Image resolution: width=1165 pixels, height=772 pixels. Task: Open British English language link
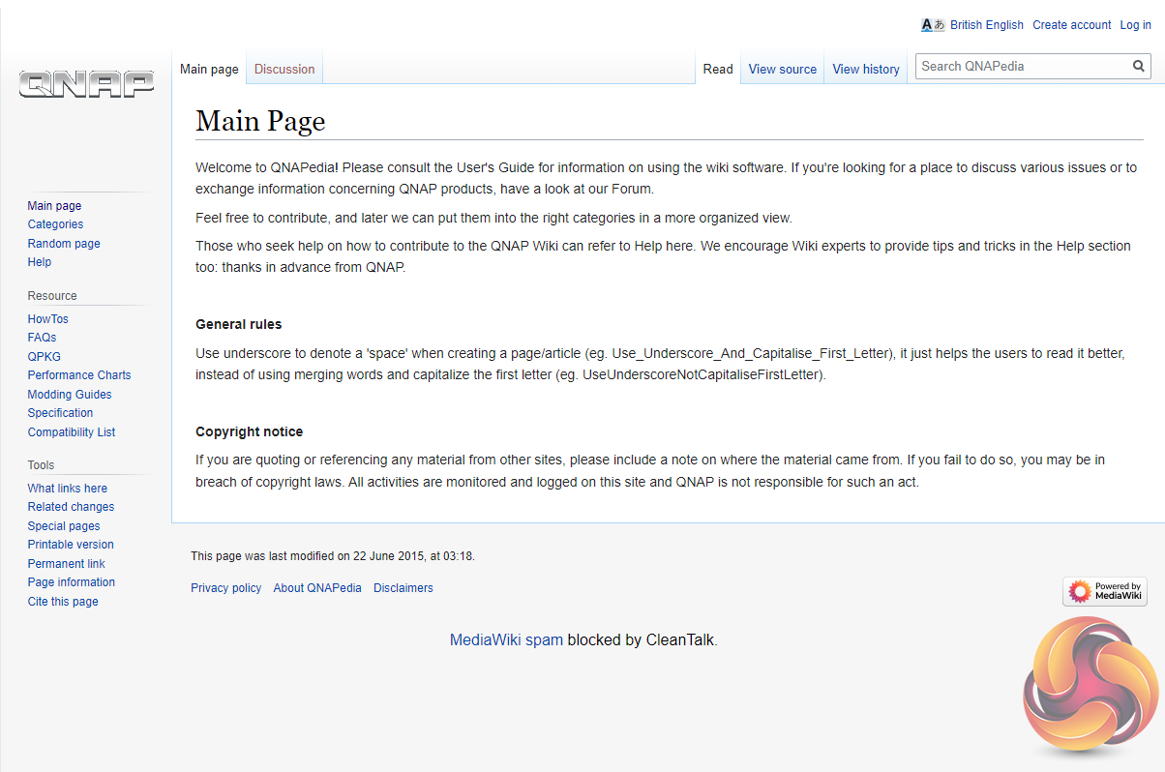point(986,25)
